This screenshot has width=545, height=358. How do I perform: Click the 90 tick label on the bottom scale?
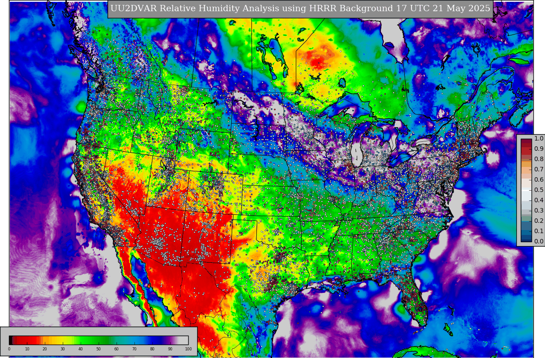170,349
